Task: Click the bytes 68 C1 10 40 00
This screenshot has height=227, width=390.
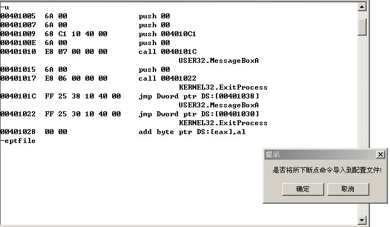Action: point(76,34)
